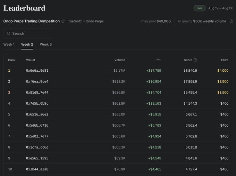Click the $626.8K volume value
This screenshot has width=236, height=176.
point(119,93)
